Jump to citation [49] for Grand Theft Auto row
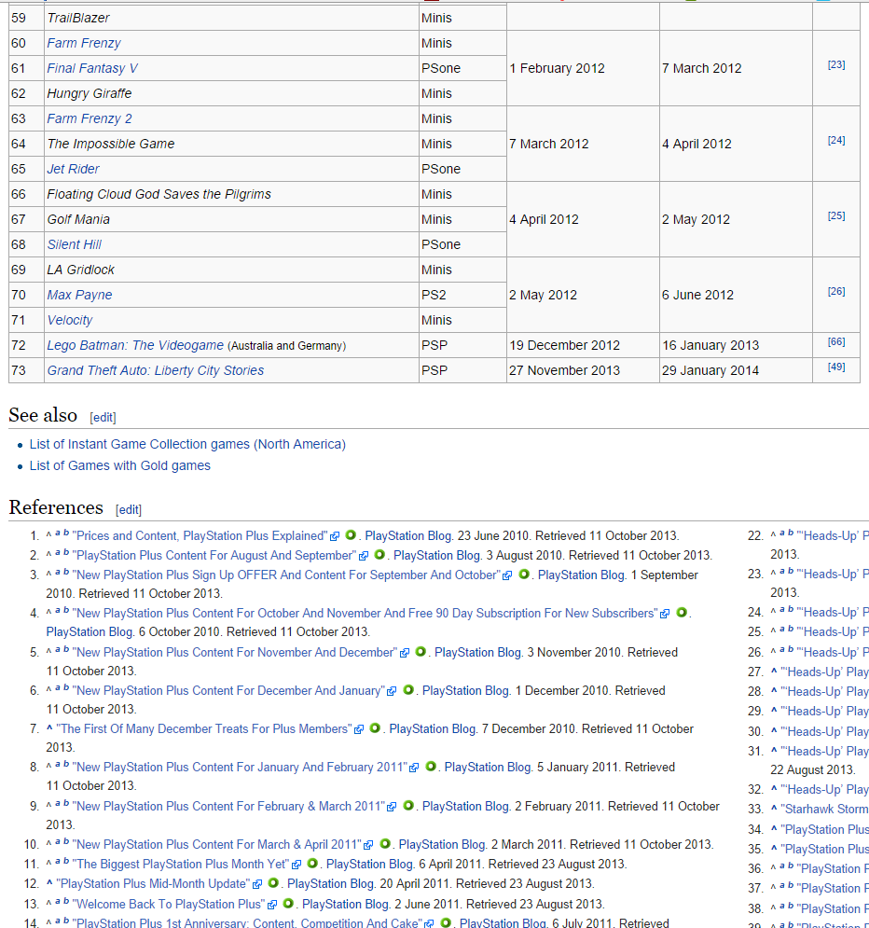The height and width of the screenshot is (928, 869). [x=835, y=367]
